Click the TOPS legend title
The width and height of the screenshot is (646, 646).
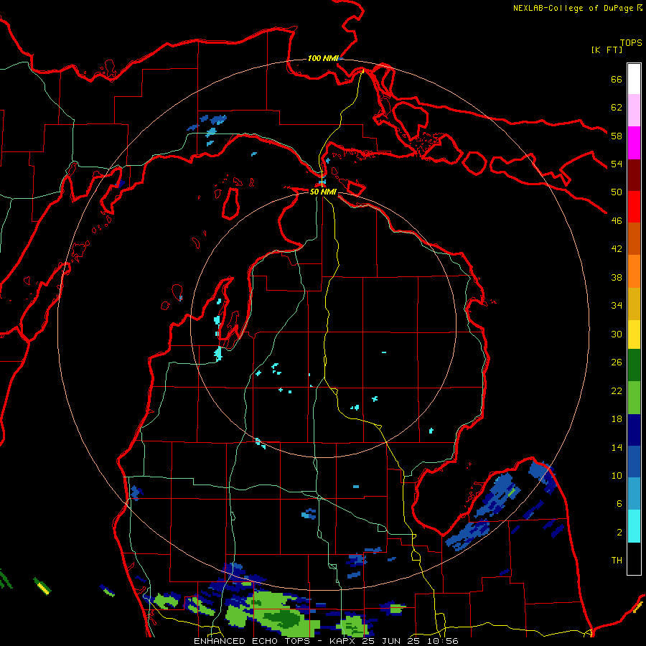[x=631, y=42]
